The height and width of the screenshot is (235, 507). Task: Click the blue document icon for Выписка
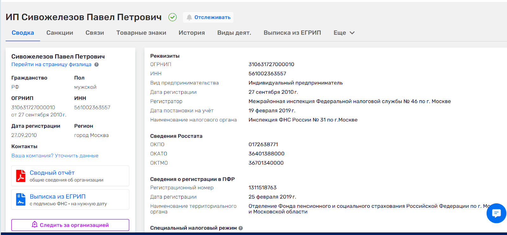point(21,200)
